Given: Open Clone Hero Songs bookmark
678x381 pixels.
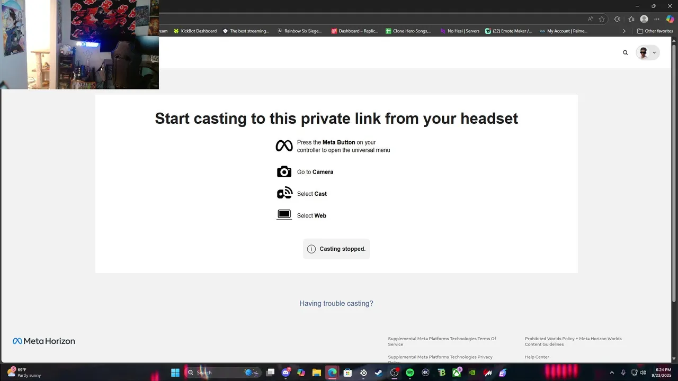Looking at the screenshot, I should click(x=408, y=31).
